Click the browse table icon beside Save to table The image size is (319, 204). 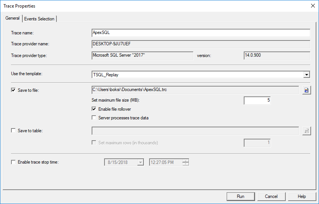click(307, 131)
